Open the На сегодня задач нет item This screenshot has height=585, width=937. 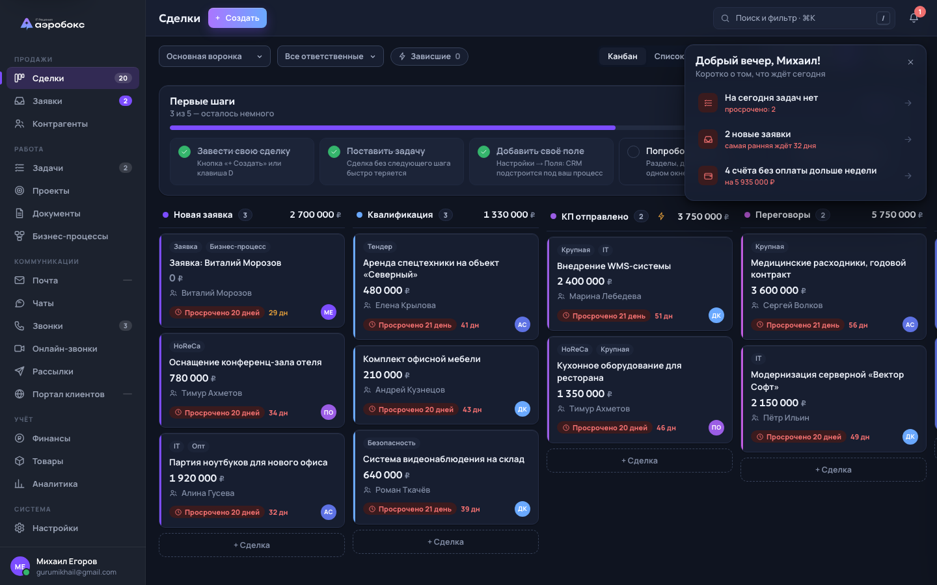point(806,103)
